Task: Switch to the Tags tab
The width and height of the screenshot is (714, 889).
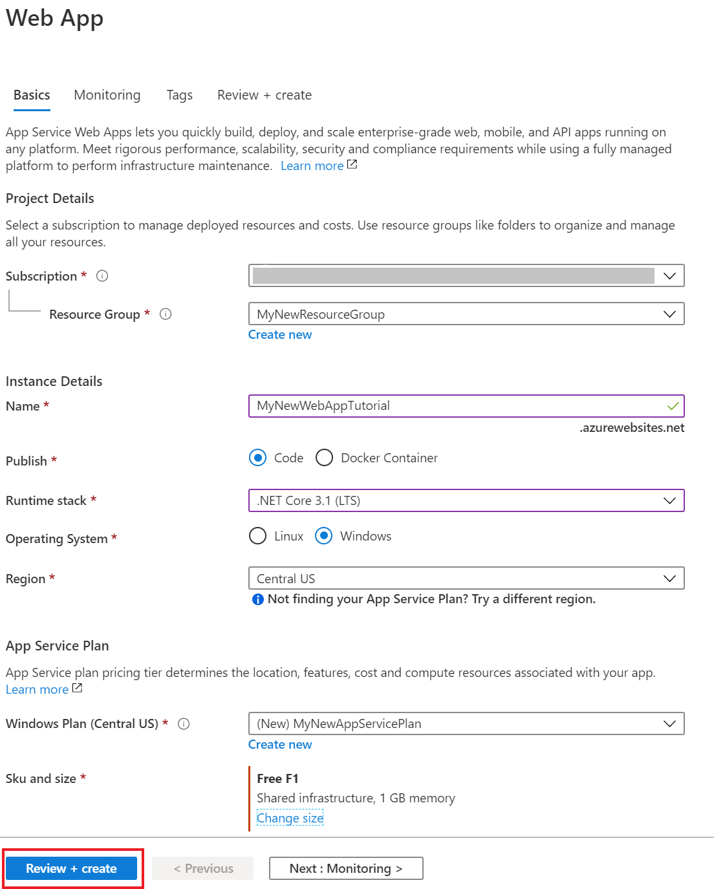Action: [179, 94]
